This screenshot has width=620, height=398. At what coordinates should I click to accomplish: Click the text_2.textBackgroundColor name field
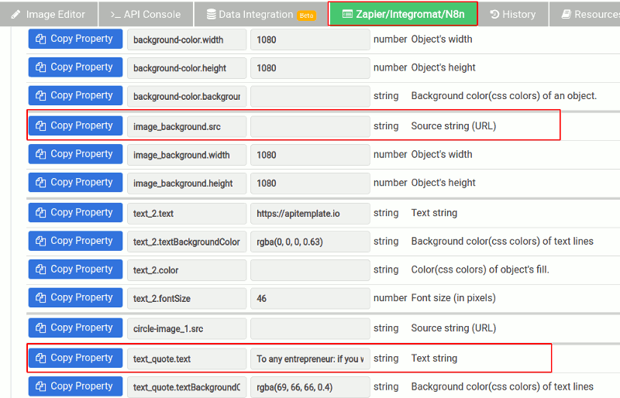click(187, 242)
